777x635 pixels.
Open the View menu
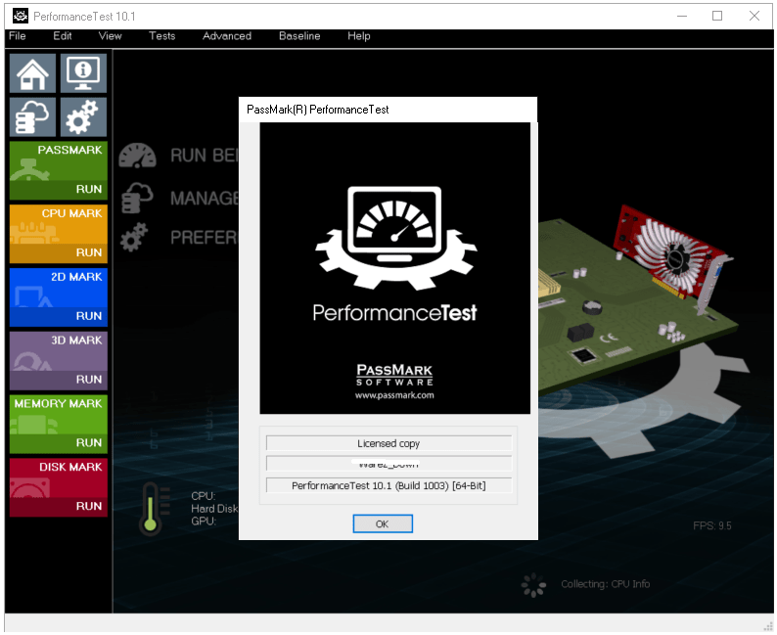pyautogui.click(x=110, y=36)
